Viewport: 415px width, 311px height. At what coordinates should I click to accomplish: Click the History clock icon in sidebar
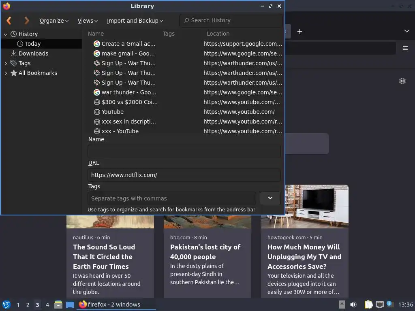[x=13, y=34]
